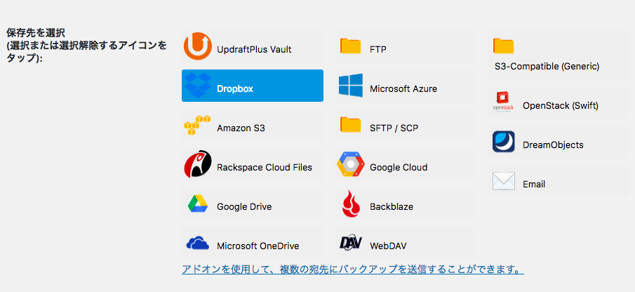Select the Email envelope icon
Image resolution: width=635 pixels, height=292 pixels.
[503, 181]
